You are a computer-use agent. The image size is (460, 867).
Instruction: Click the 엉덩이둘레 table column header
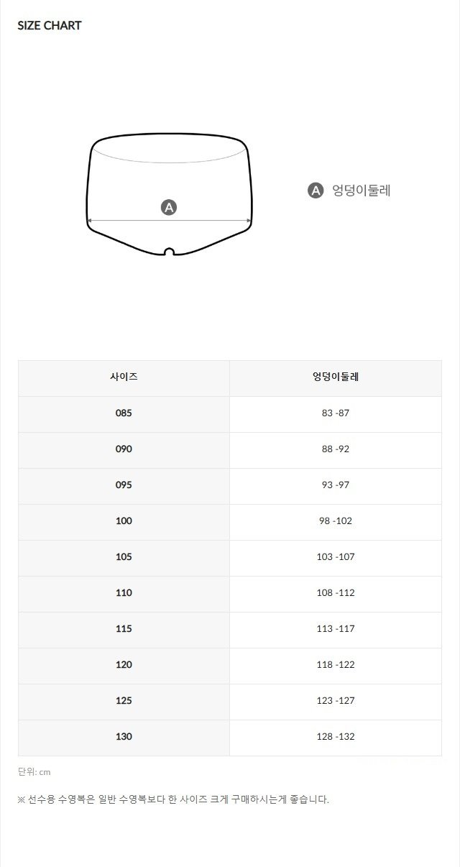tap(336, 377)
